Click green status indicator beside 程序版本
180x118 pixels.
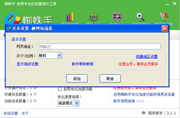coord(144,113)
